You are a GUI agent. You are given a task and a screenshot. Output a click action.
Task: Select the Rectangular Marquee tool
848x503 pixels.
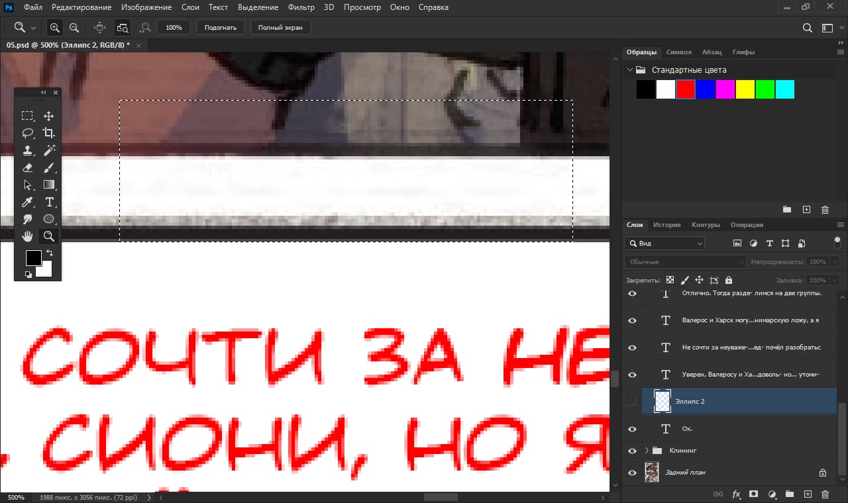pos(27,116)
